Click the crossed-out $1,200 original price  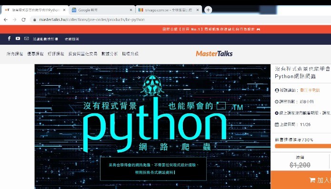tap(300, 165)
